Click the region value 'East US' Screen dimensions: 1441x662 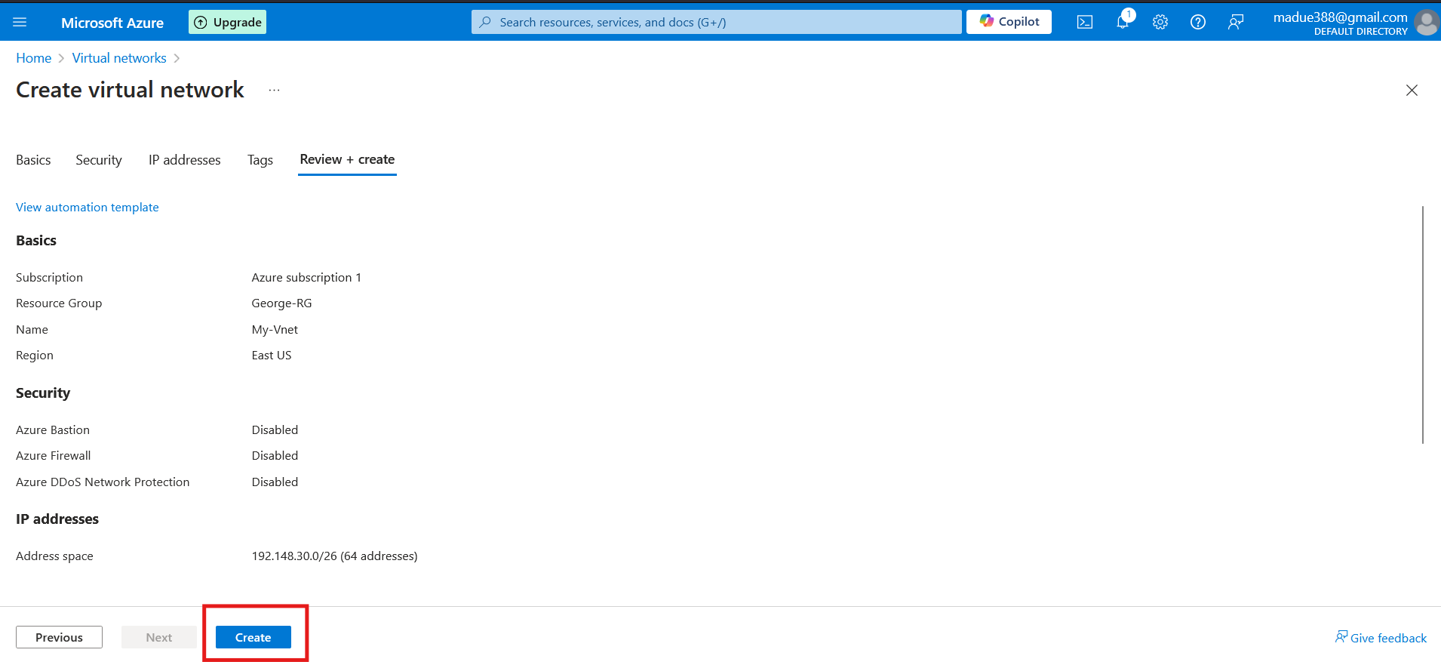coord(272,356)
